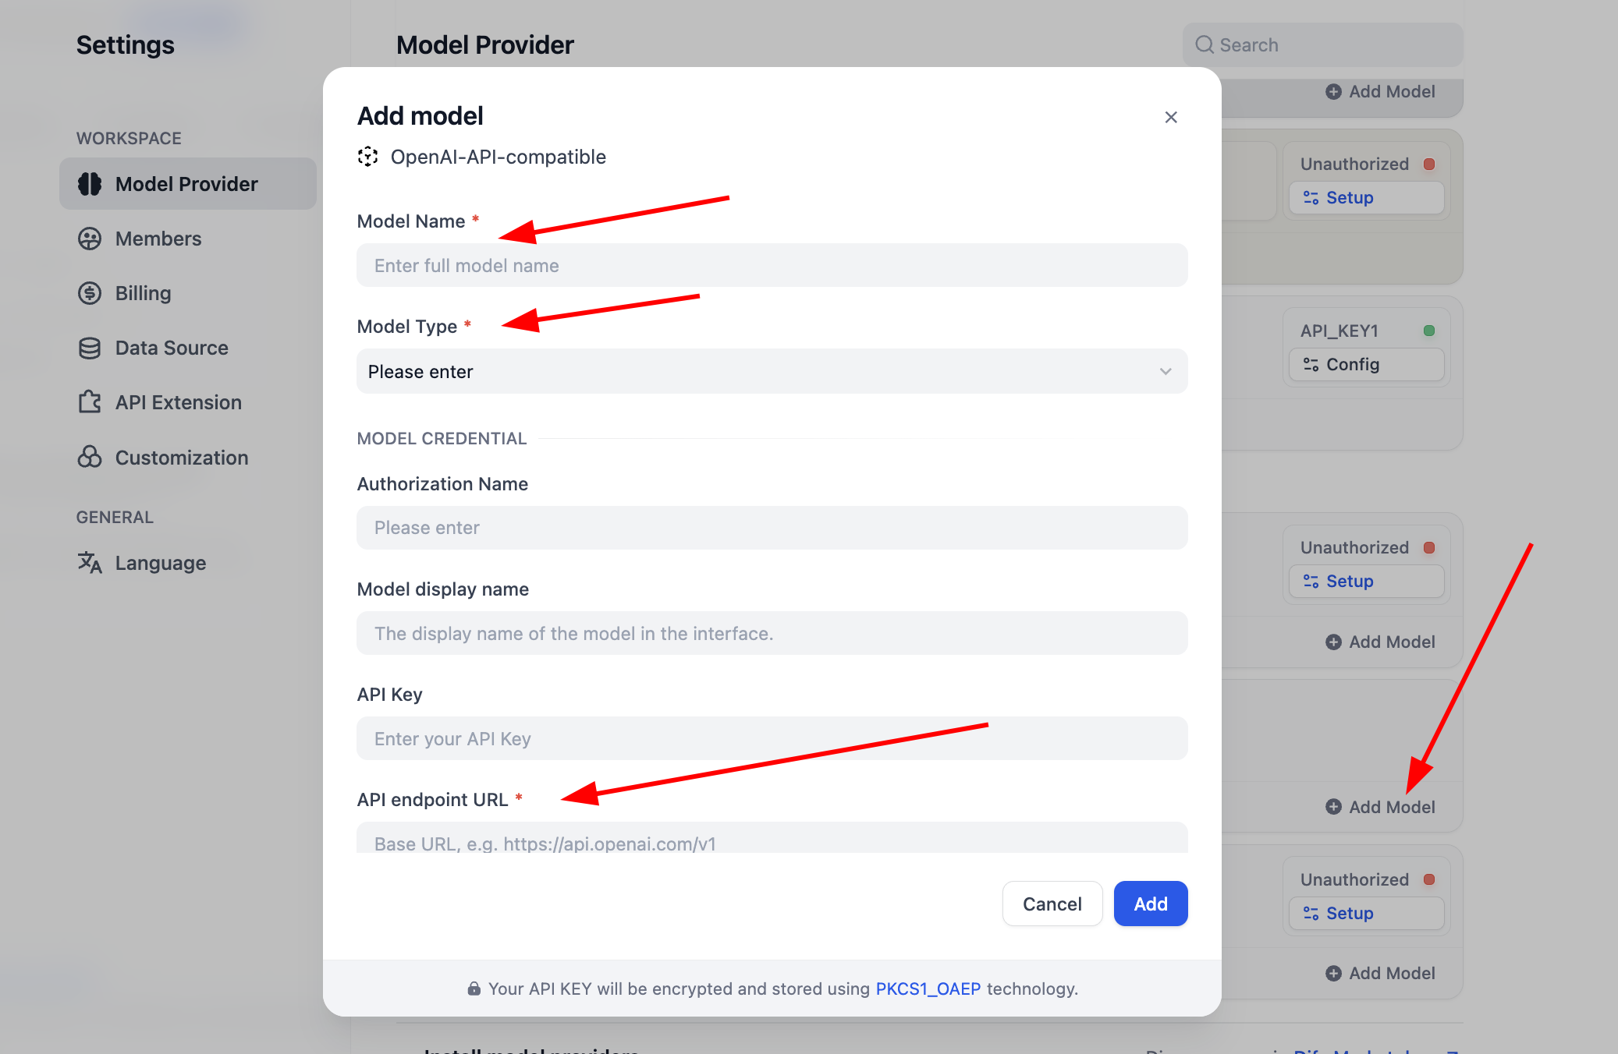Viewport: 1618px width, 1054px height.
Task: Cancel the Add model dialog
Action: (x=1052, y=904)
